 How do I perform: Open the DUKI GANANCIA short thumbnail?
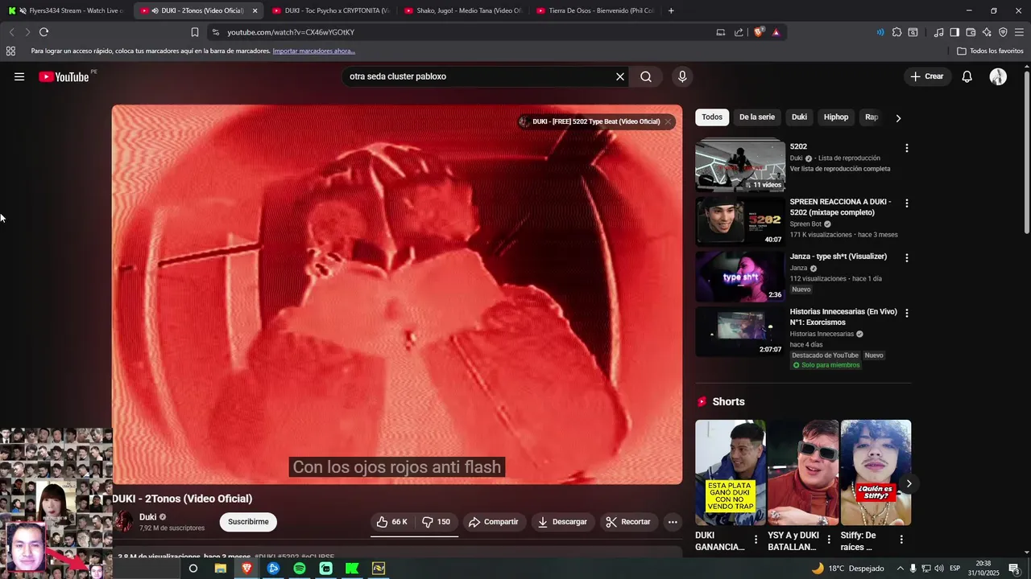[731, 473]
